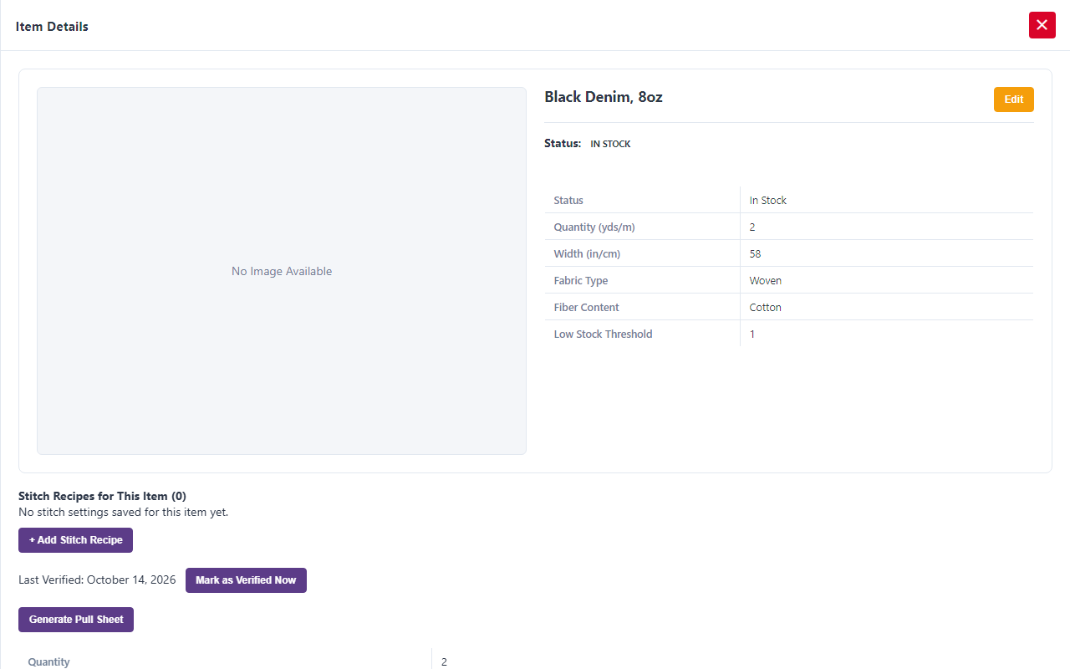Screen dimensions: 1070x669
Task: Click the Quantity row in bottom table
Action: pyautogui.click(x=535, y=661)
